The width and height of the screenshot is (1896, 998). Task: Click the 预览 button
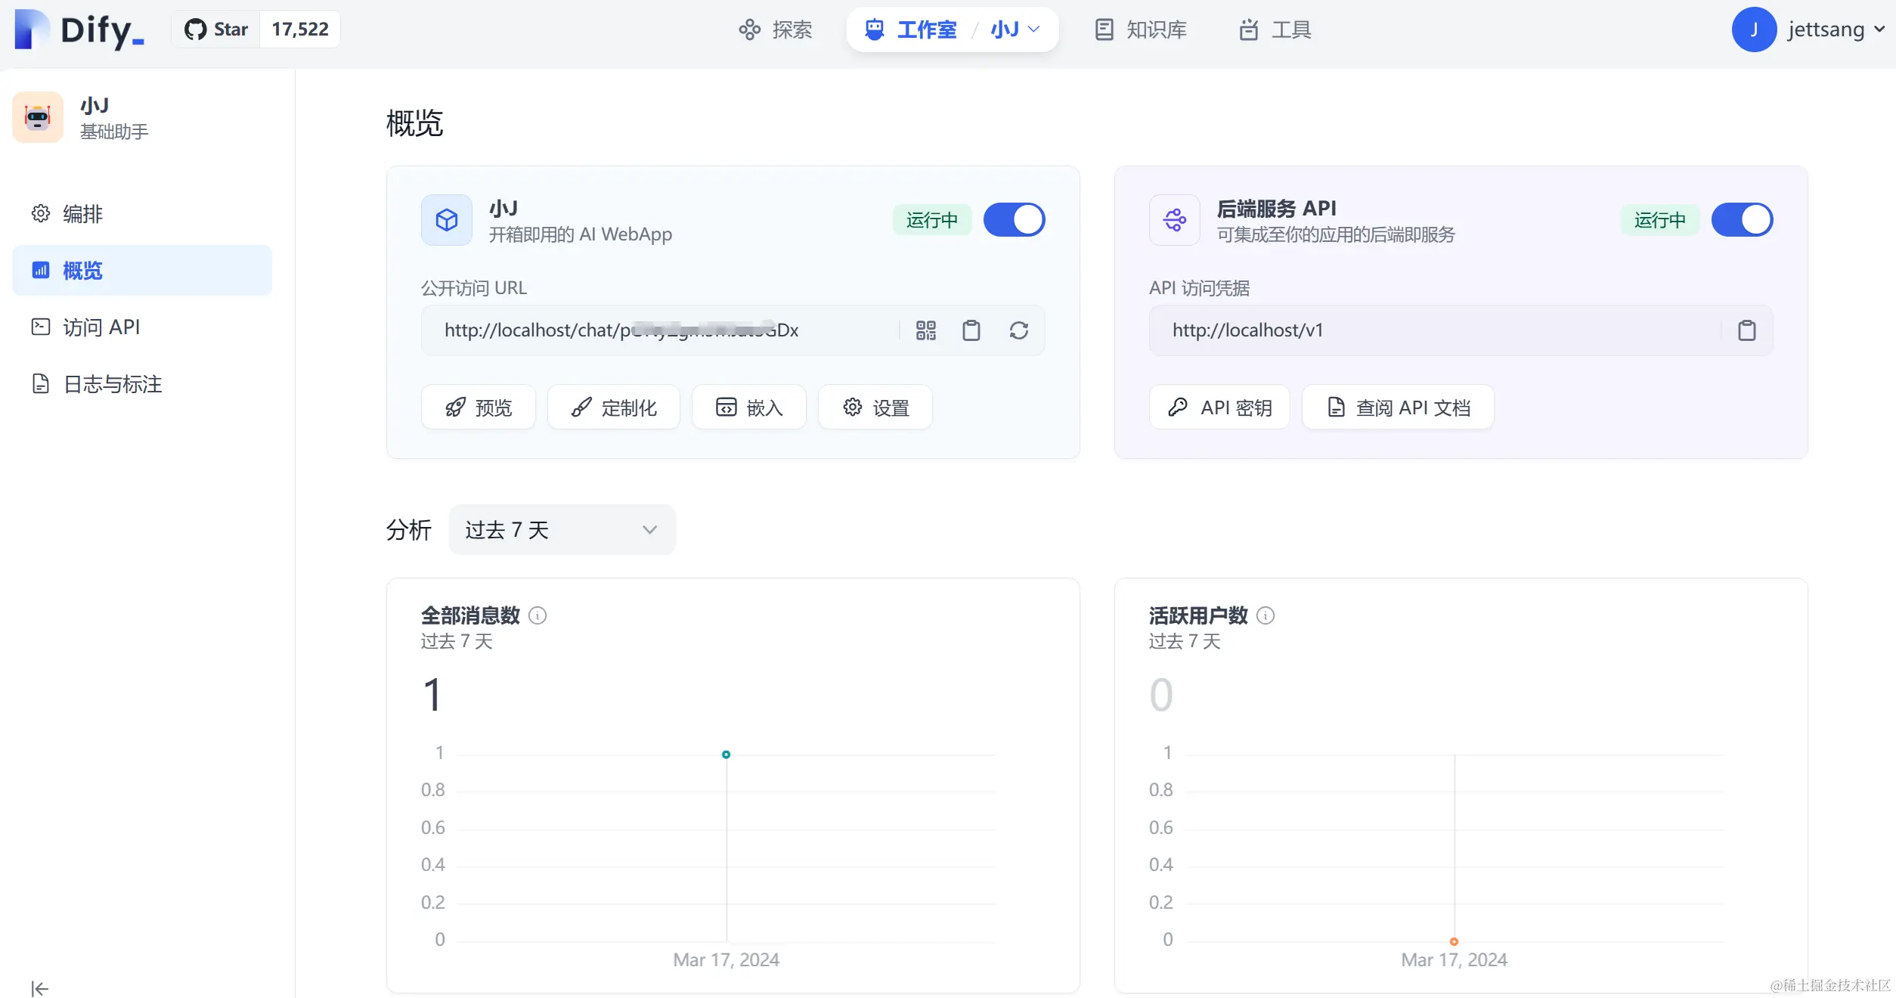tap(479, 408)
